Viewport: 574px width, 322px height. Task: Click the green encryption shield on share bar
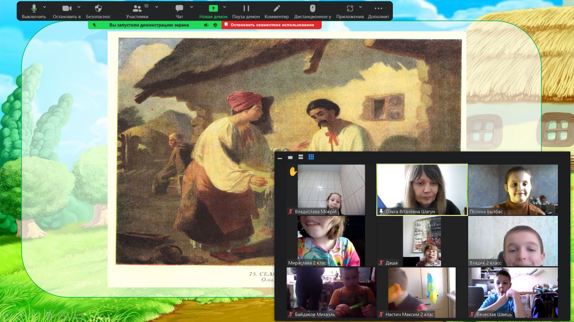215,25
